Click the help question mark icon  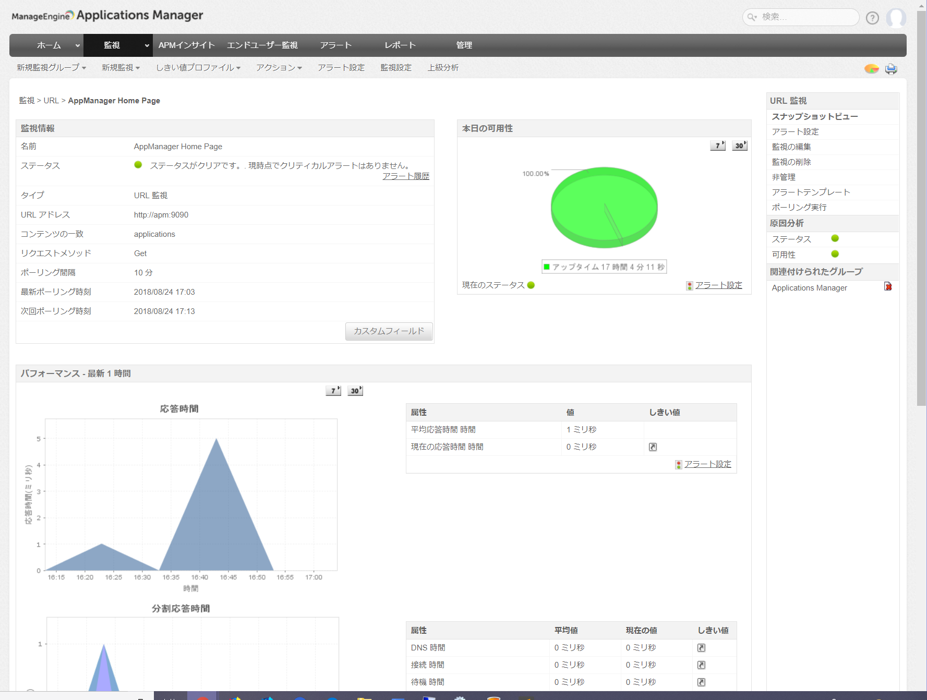click(x=872, y=18)
